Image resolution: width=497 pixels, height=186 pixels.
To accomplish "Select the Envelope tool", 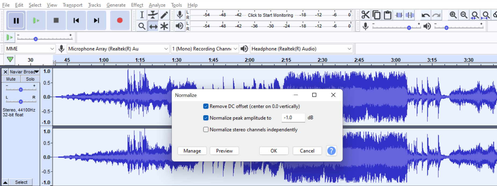I will (x=153, y=15).
